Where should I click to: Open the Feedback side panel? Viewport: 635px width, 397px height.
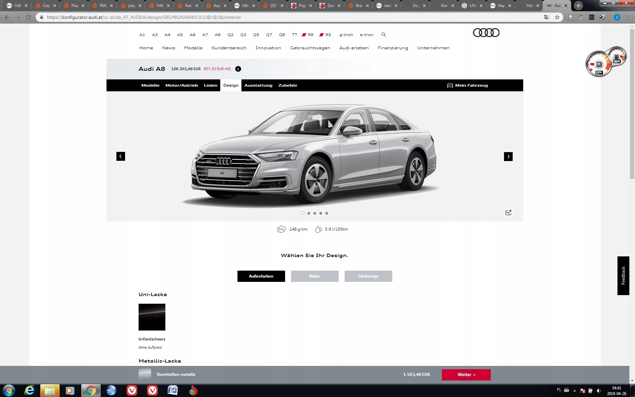click(623, 276)
